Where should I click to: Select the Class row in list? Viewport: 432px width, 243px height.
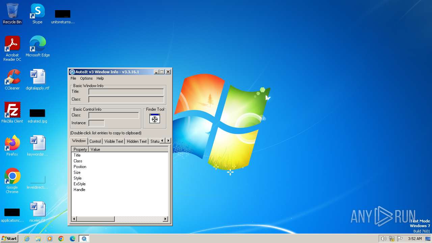pyautogui.click(x=120, y=161)
